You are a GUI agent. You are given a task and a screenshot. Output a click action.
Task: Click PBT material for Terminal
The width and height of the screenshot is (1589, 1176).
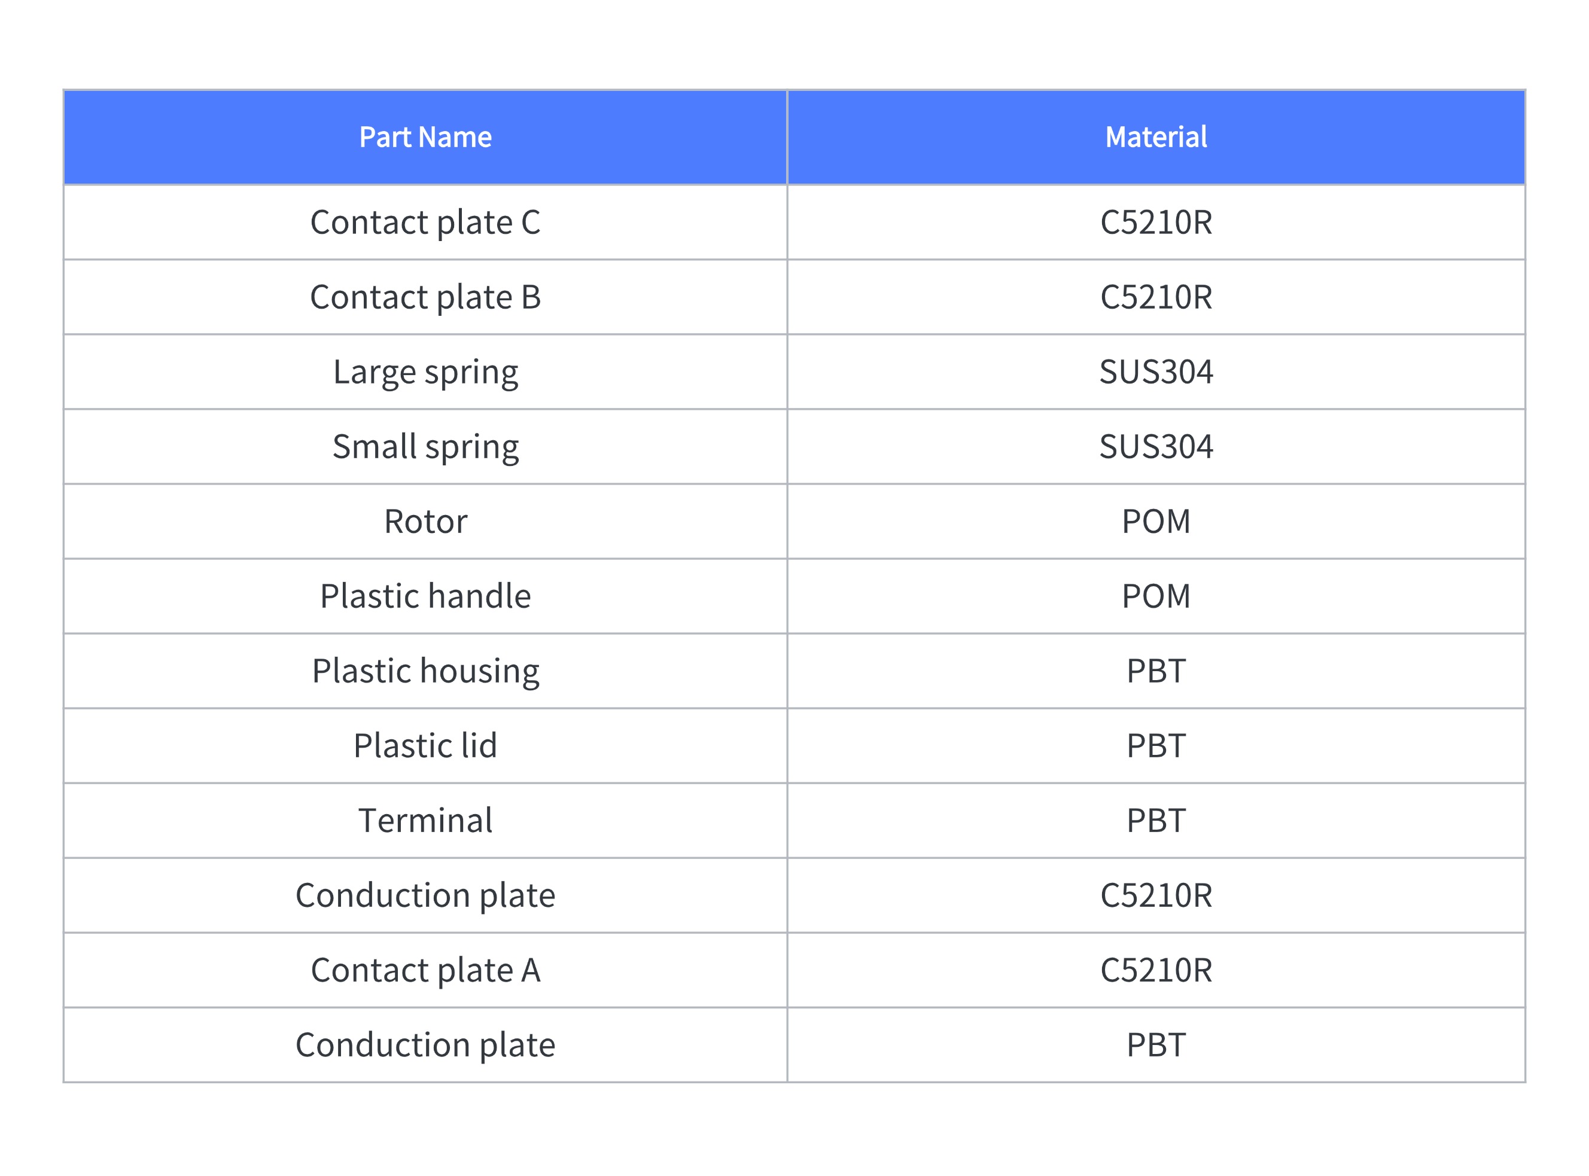click(x=1155, y=820)
